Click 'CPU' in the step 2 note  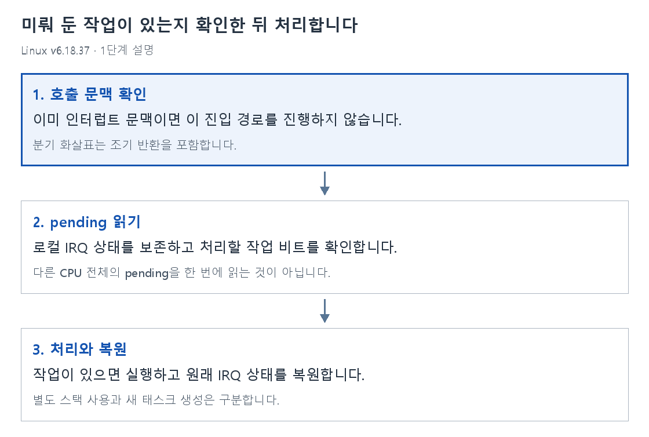click(x=71, y=273)
